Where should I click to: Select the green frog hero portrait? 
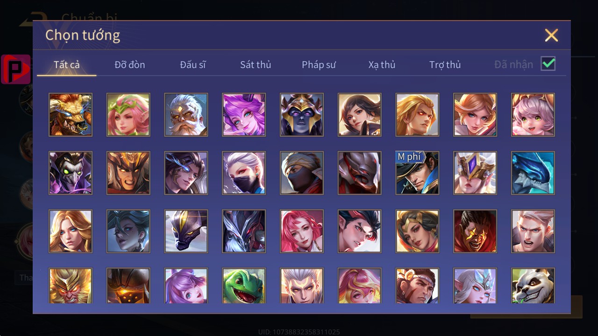[244, 286]
